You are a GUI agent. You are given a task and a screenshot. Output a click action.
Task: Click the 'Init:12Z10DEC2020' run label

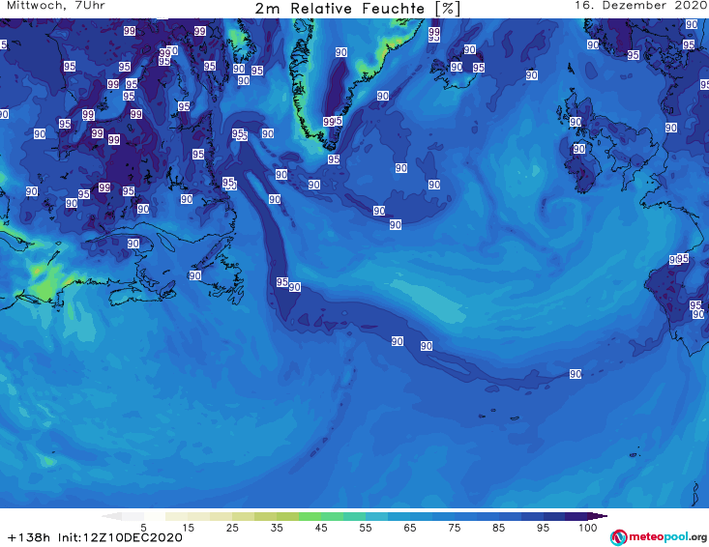120,537
